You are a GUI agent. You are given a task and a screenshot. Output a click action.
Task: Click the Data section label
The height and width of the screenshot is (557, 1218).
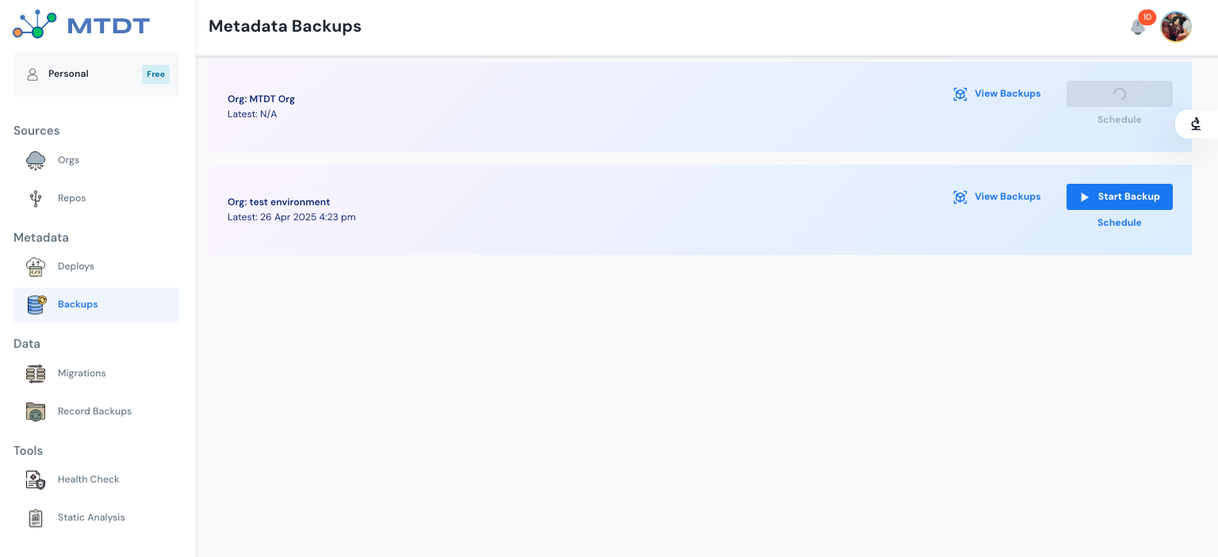(27, 344)
